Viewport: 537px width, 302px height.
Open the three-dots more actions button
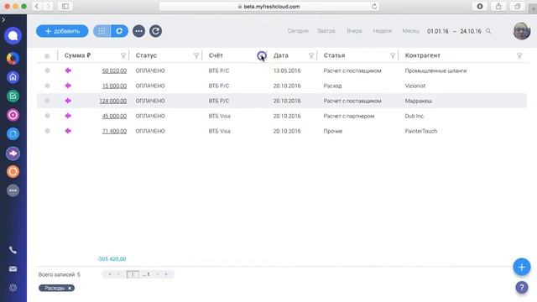[x=138, y=31]
